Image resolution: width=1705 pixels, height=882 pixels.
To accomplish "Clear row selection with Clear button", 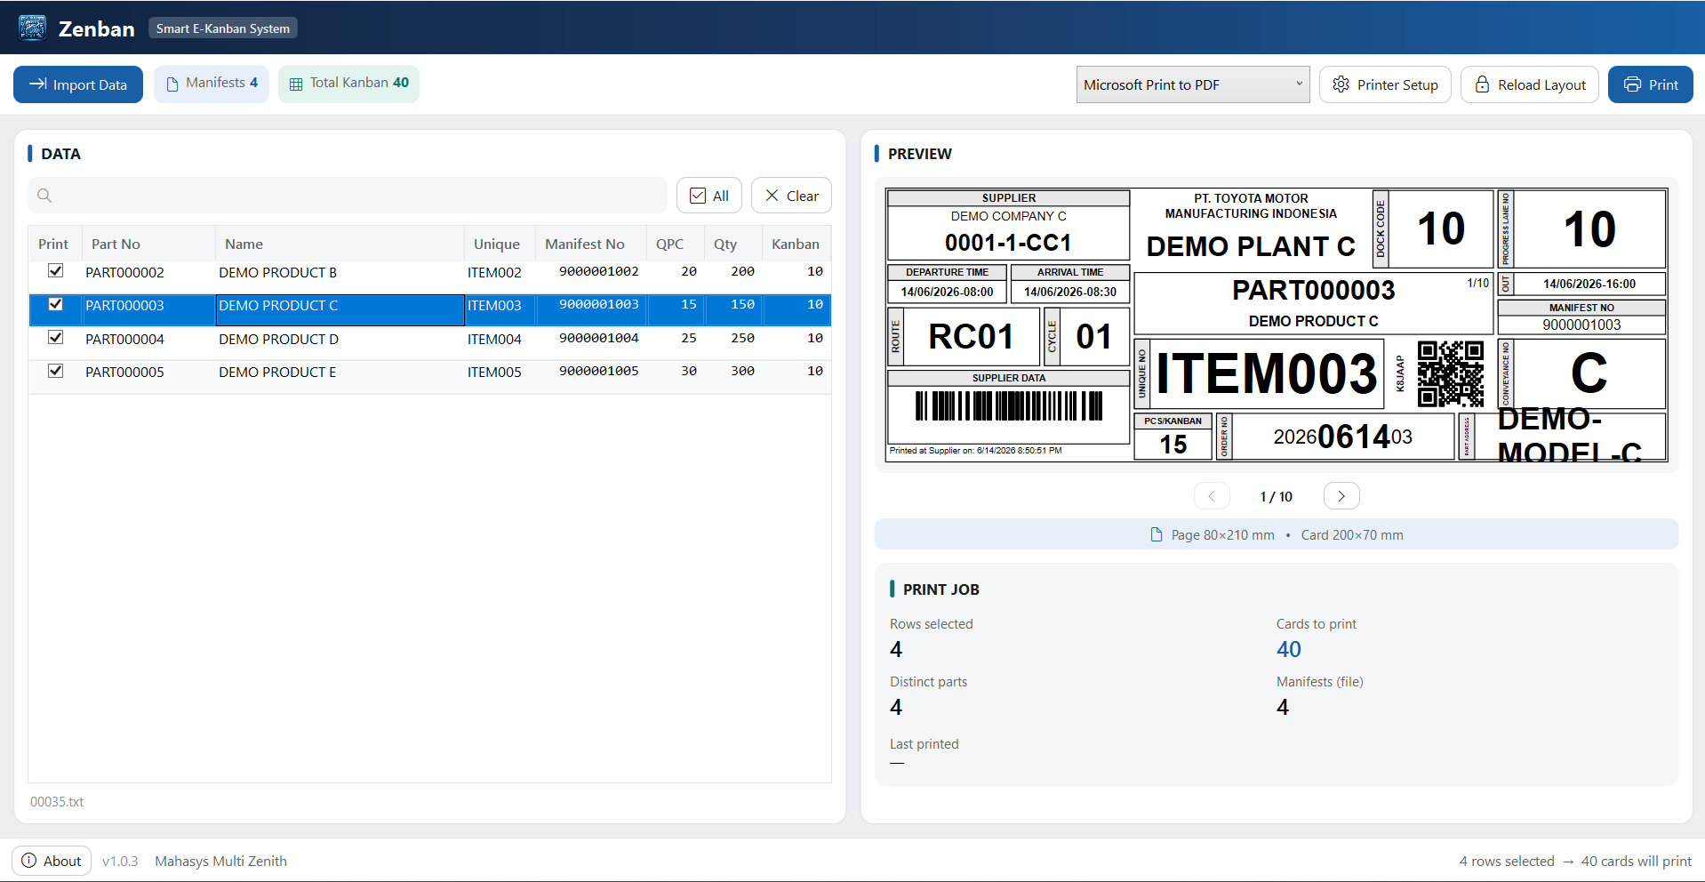I will click(x=791, y=196).
